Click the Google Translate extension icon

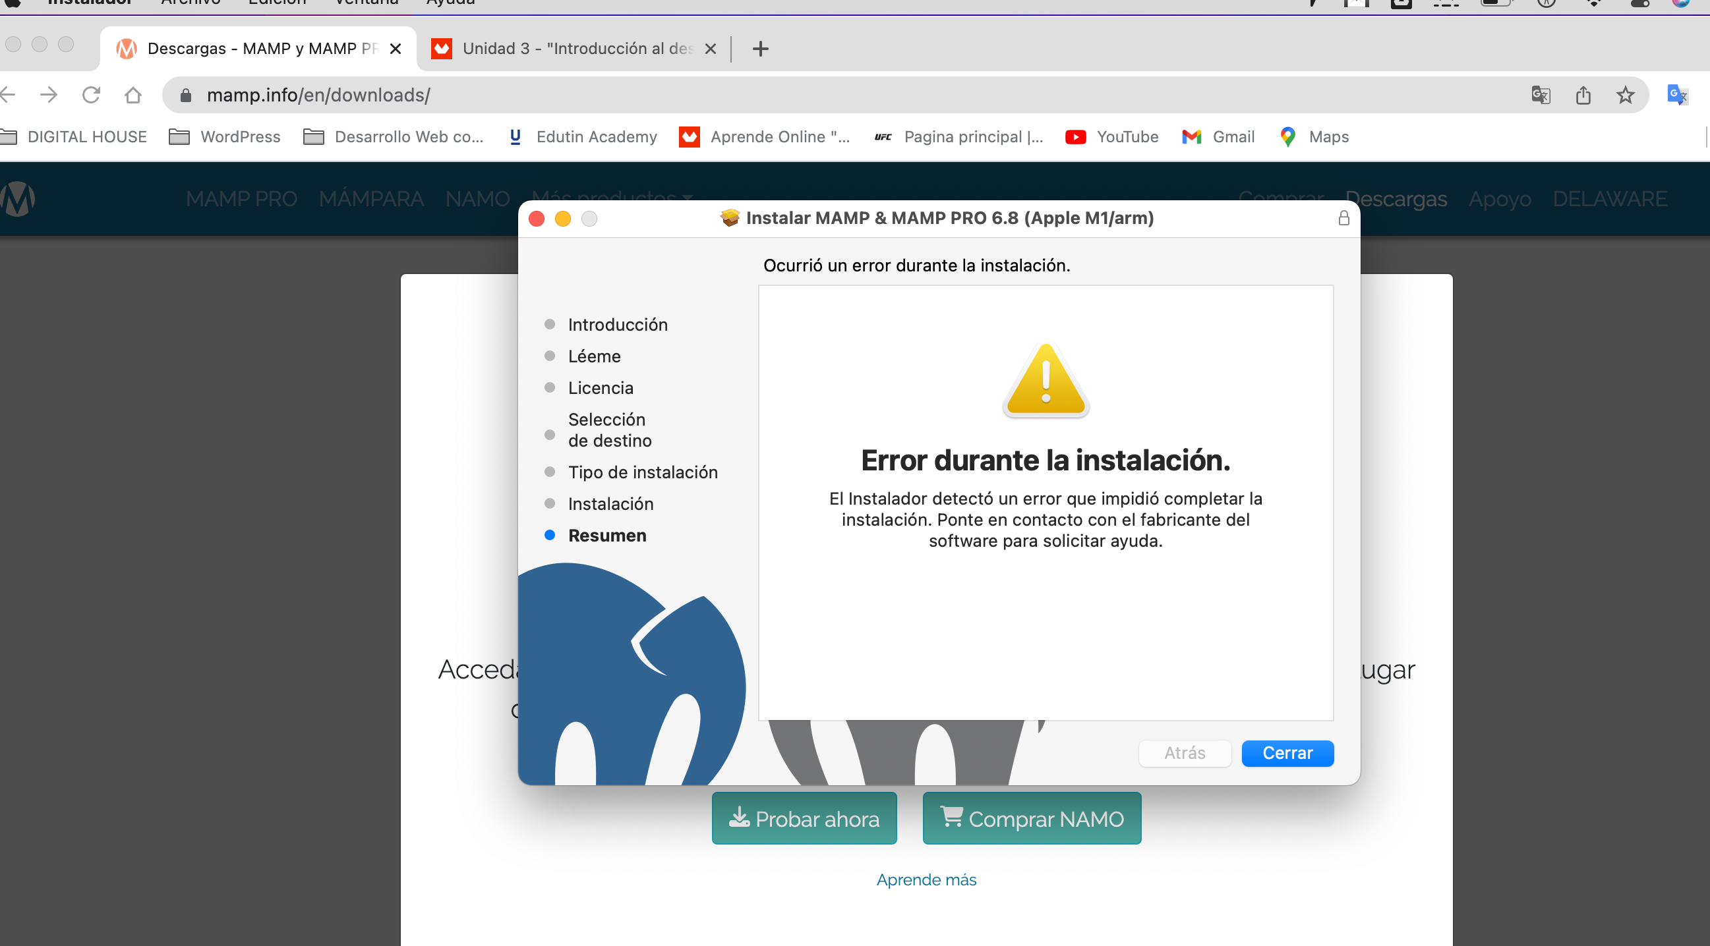(1677, 95)
